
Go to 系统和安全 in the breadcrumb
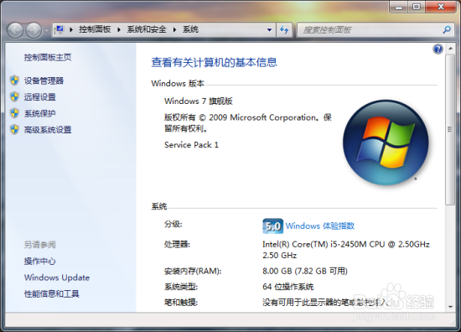point(147,29)
